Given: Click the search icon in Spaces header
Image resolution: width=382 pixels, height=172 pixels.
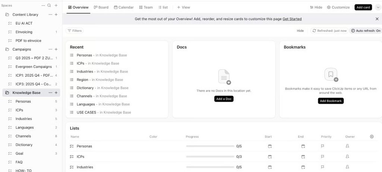Looking at the screenshot, I should (x=49, y=6).
